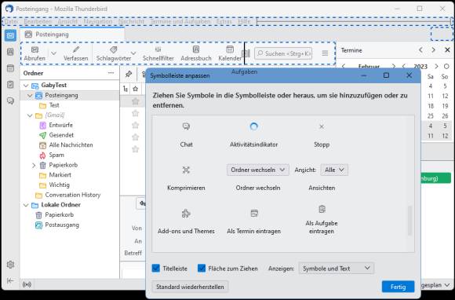Screen dimensions: 455x300
Task: Open the Datei menu
Action: click(11, 21)
